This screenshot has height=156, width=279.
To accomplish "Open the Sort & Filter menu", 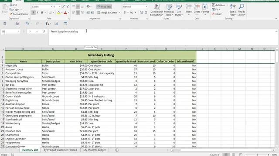I will (x=233, y=10).
